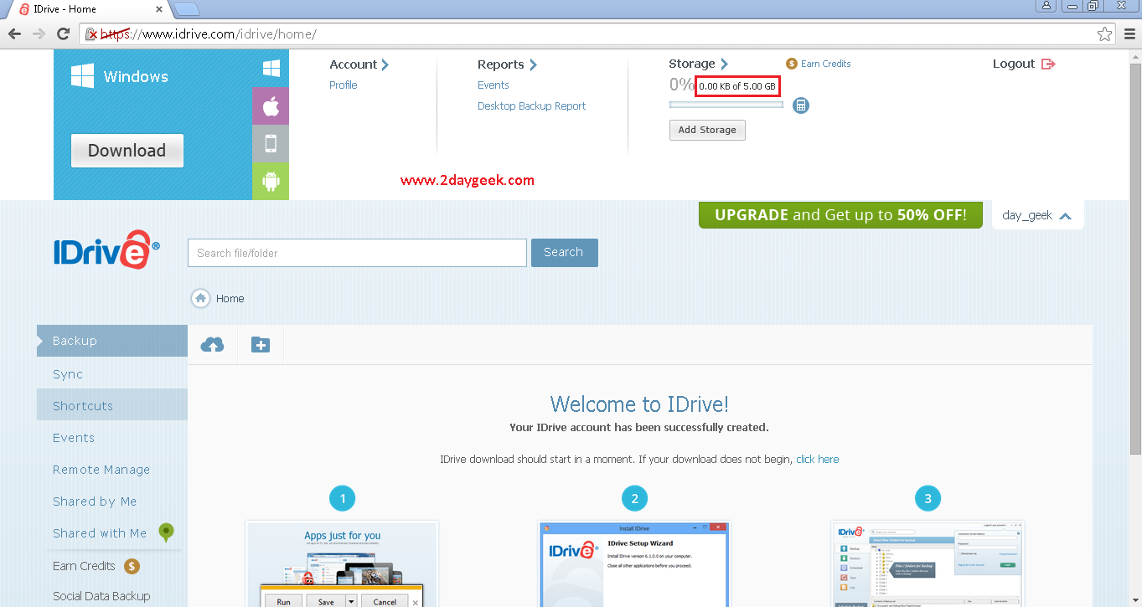Open the storage calculator icon
Screen dimensions: 1142x607
coord(801,105)
